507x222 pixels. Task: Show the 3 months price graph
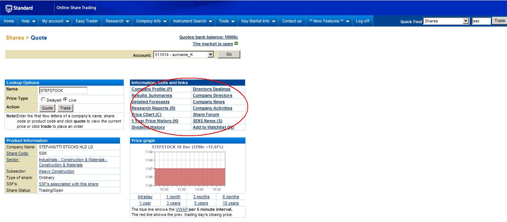201,197
